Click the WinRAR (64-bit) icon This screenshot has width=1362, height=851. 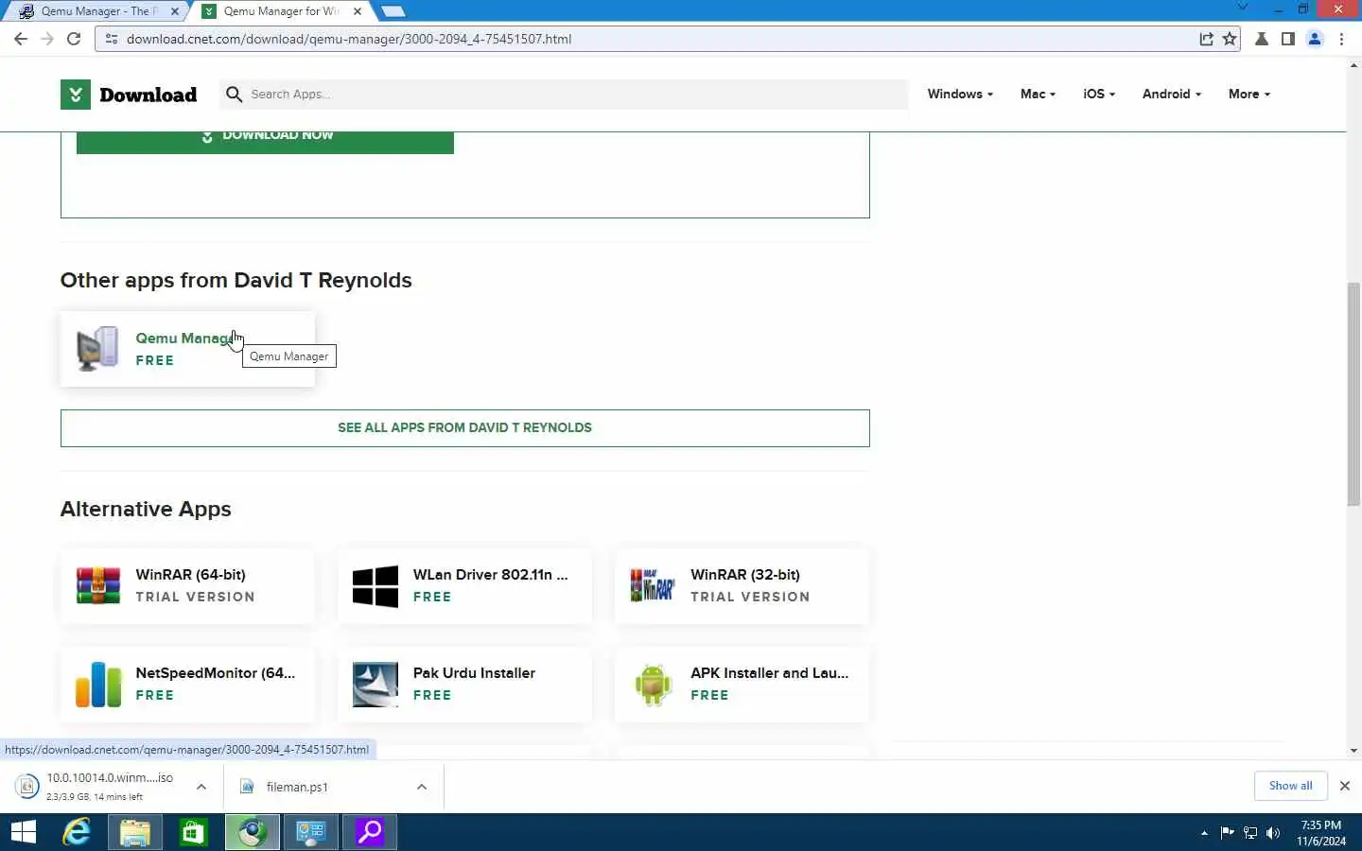coord(98,585)
